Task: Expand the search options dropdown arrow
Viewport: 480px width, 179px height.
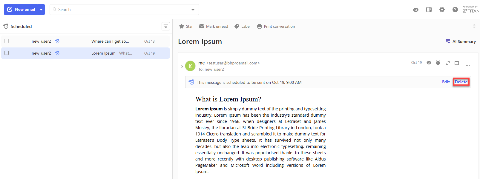Action: pyautogui.click(x=193, y=10)
